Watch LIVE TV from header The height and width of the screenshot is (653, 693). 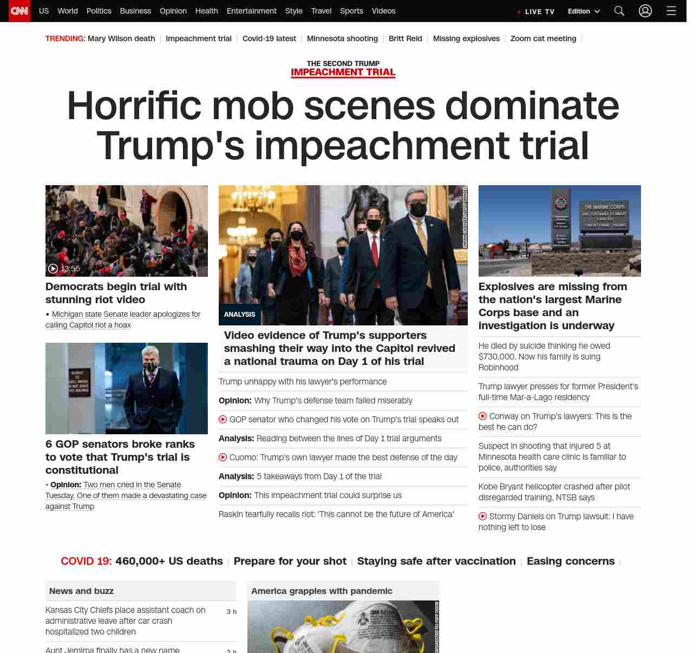[536, 11]
